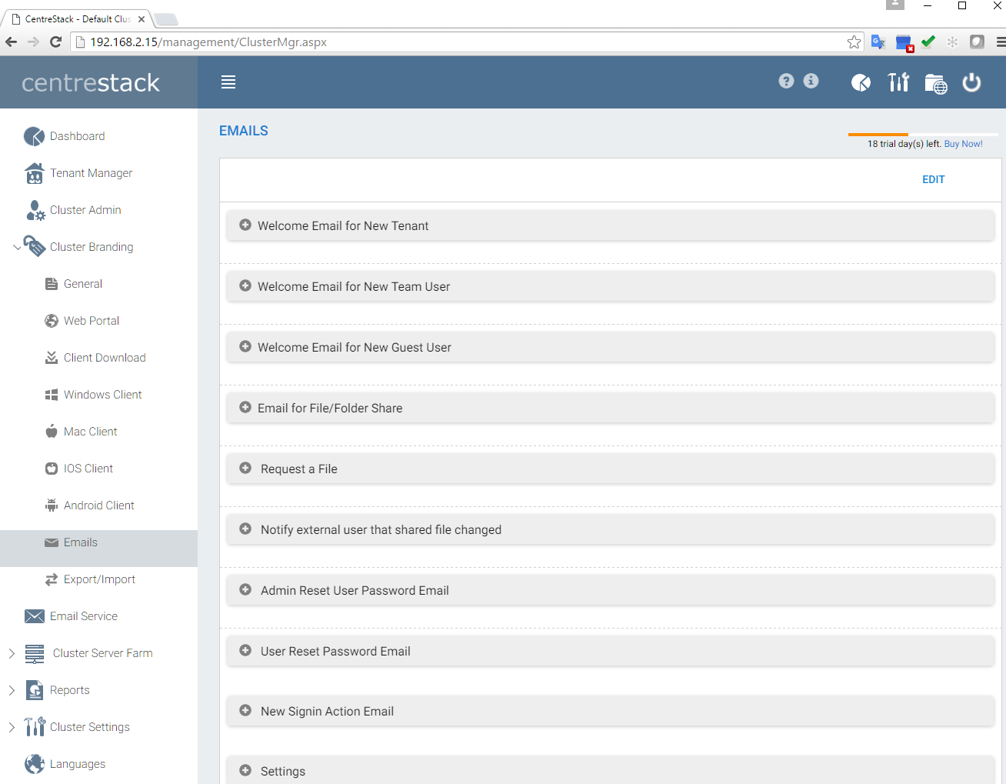
Task: Open Email Service menu item
Action: [x=84, y=616]
